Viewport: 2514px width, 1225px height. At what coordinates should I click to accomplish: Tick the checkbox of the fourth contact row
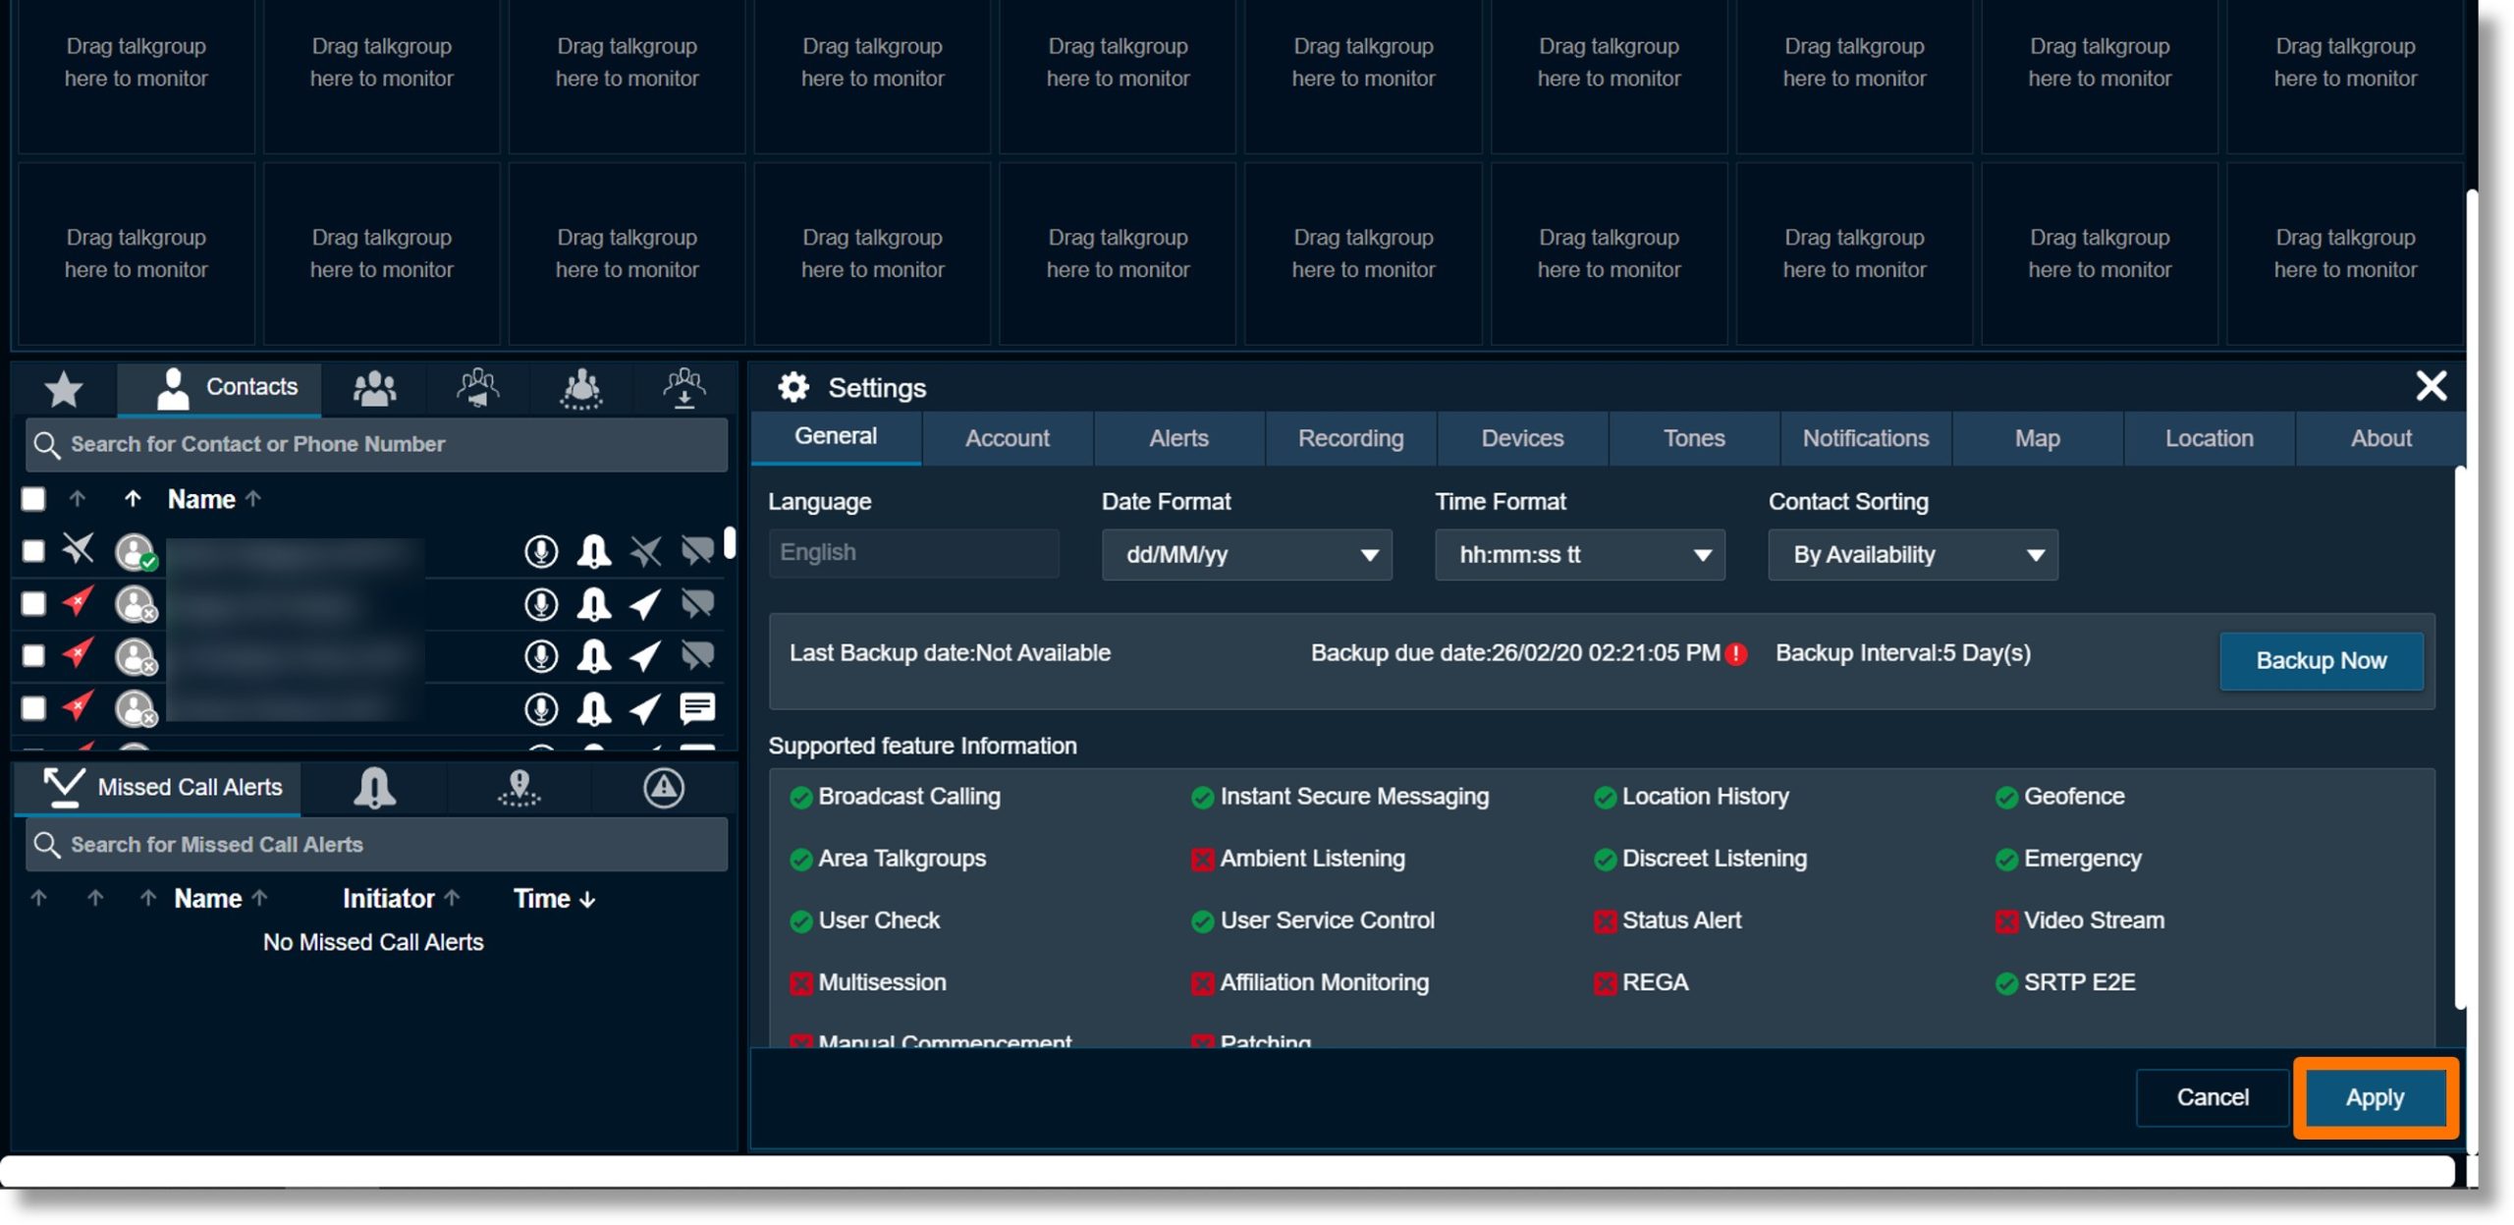33,708
